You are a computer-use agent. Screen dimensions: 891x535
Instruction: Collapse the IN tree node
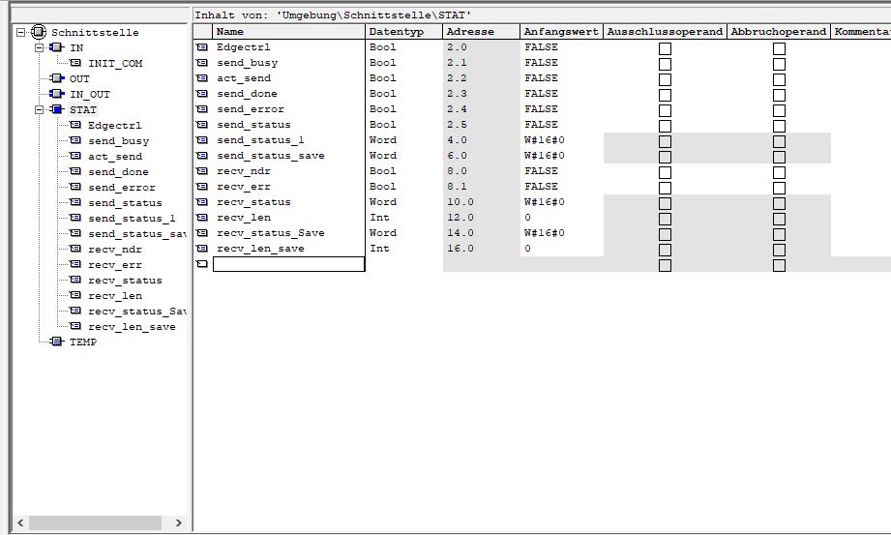39,47
